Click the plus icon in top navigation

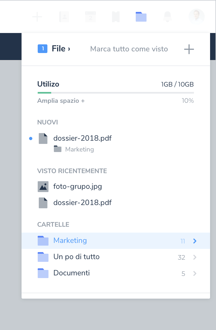37,17
